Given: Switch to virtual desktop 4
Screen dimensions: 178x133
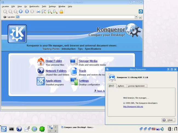Looking at the screenshot, I should [55, 131].
